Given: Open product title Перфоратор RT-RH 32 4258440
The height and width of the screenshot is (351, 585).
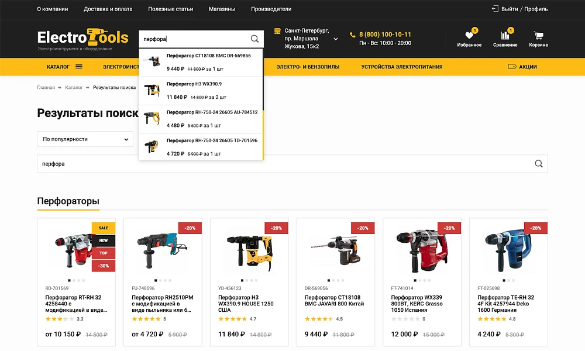Looking at the screenshot, I should point(76,304).
